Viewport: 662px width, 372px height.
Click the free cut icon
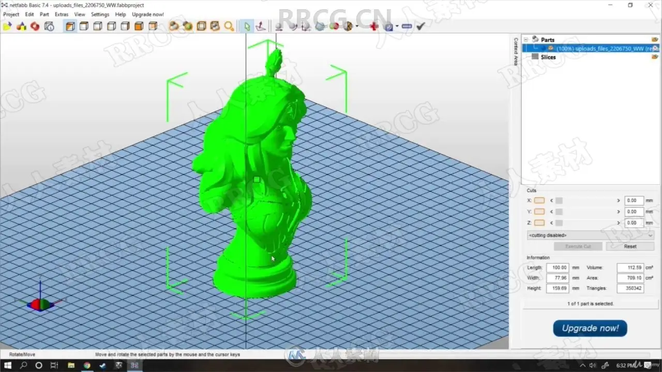[x=320, y=26]
